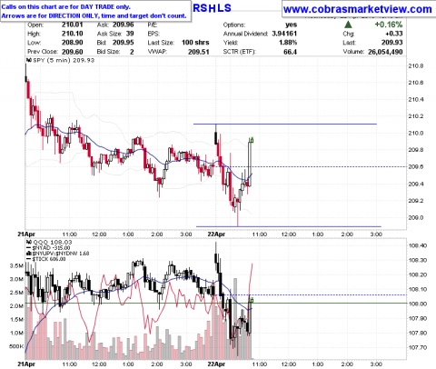Click the Options value yes
The width and height of the screenshot is (436, 369).
tap(291, 25)
